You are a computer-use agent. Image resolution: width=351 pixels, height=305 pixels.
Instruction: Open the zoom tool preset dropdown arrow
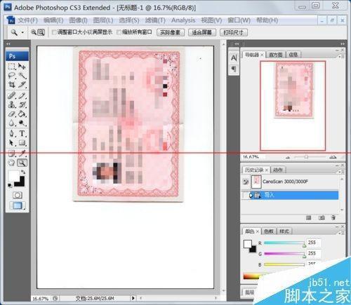(22, 32)
